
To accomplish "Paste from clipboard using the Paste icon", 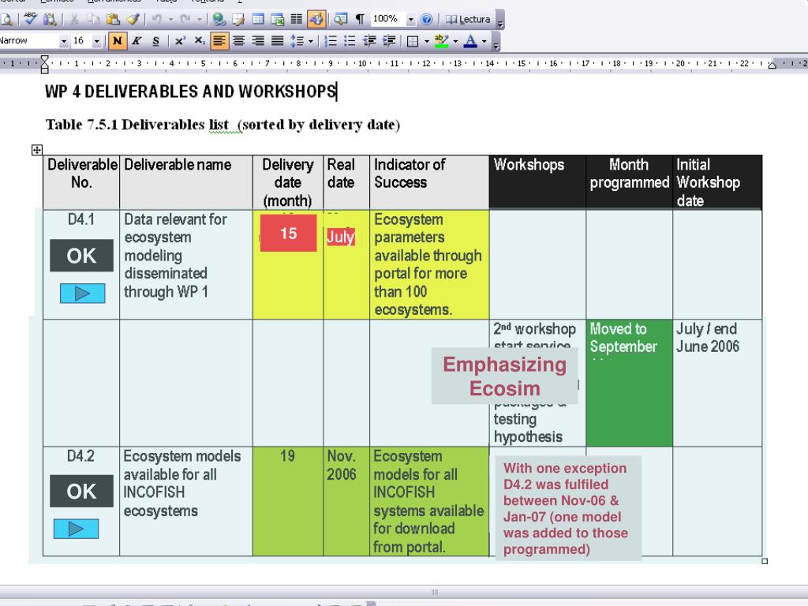I will [113, 20].
